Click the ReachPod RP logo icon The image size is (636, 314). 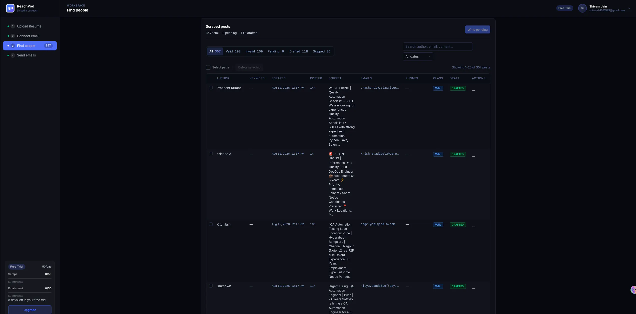pos(10,8)
